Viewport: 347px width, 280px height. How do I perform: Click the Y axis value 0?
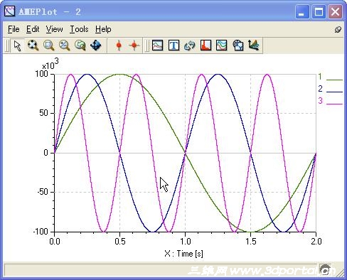pyautogui.click(x=46, y=153)
